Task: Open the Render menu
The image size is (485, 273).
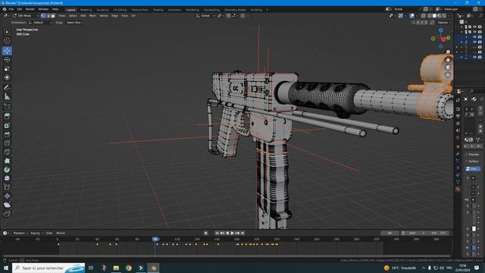Action: click(x=30, y=9)
